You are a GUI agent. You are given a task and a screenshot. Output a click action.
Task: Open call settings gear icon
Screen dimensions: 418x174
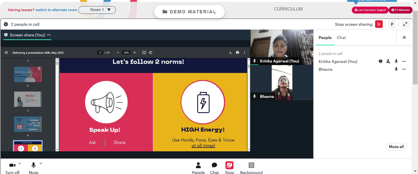[x=6, y=24]
